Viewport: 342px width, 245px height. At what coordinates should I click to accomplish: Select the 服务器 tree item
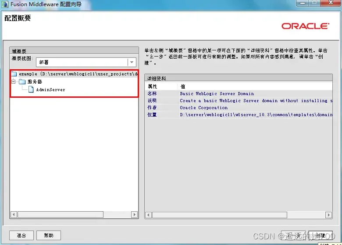tap(35, 82)
